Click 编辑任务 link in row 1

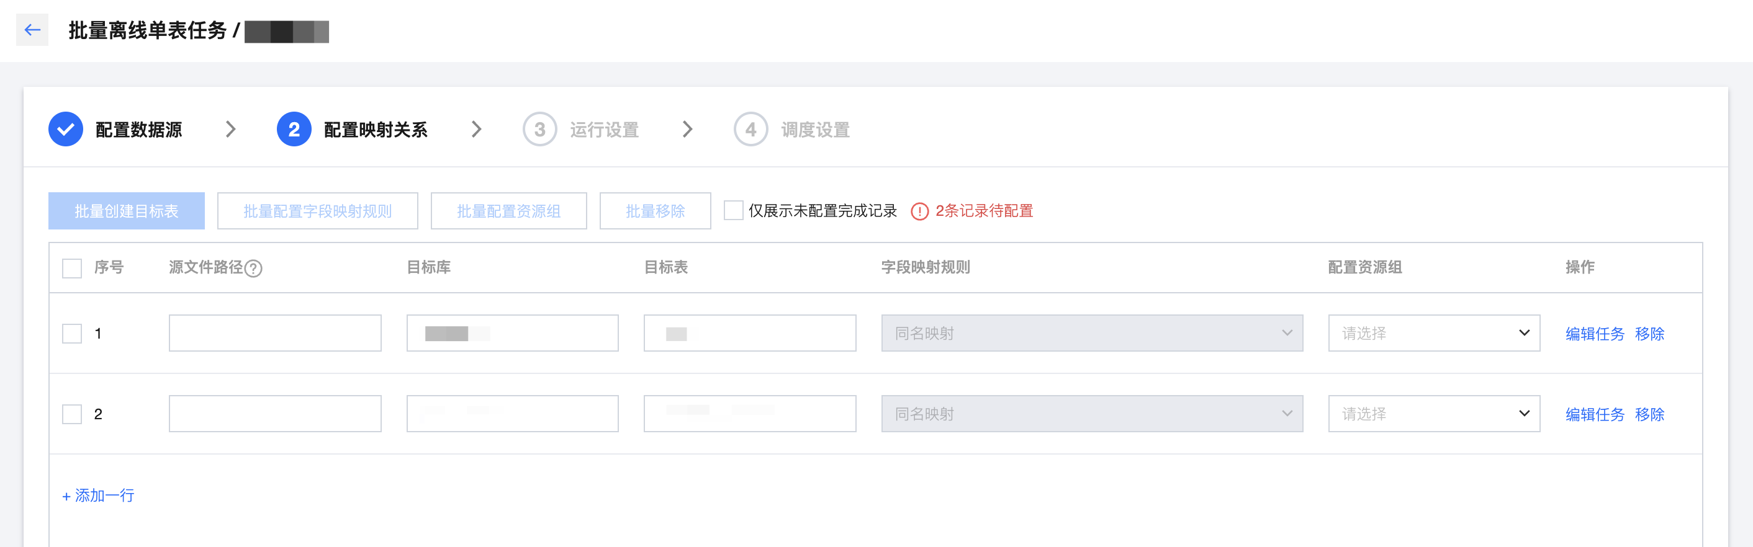click(x=1595, y=334)
